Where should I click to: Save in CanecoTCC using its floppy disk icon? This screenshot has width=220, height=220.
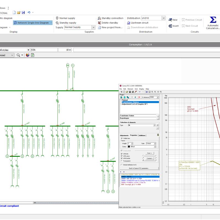click(130, 92)
